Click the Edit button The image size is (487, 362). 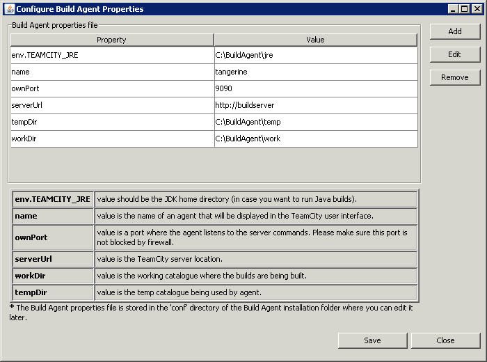(455, 54)
